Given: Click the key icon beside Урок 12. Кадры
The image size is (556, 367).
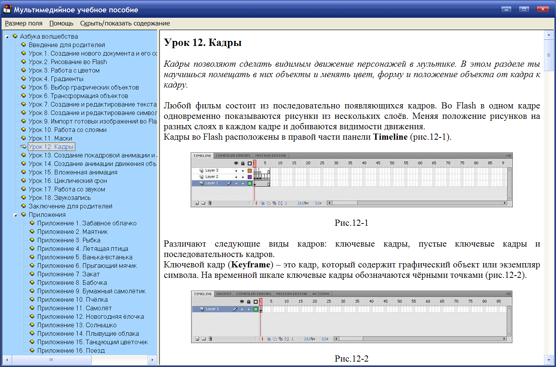Looking at the screenshot, I should click(x=23, y=146).
